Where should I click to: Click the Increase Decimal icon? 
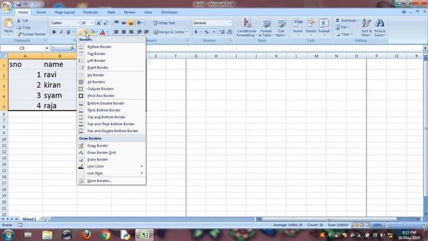(x=222, y=32)
